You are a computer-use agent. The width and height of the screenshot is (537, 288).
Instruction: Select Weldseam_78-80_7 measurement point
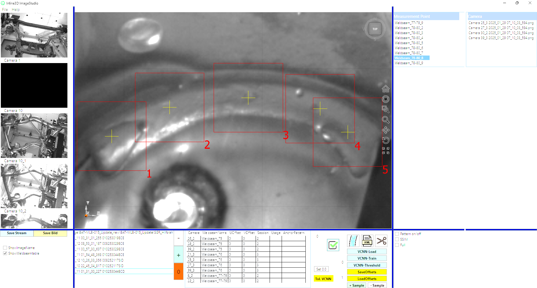[x=409, y=53]
